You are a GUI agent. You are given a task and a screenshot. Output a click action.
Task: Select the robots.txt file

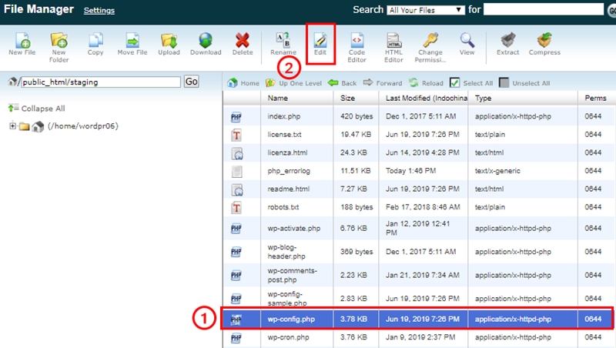point(283,207)
